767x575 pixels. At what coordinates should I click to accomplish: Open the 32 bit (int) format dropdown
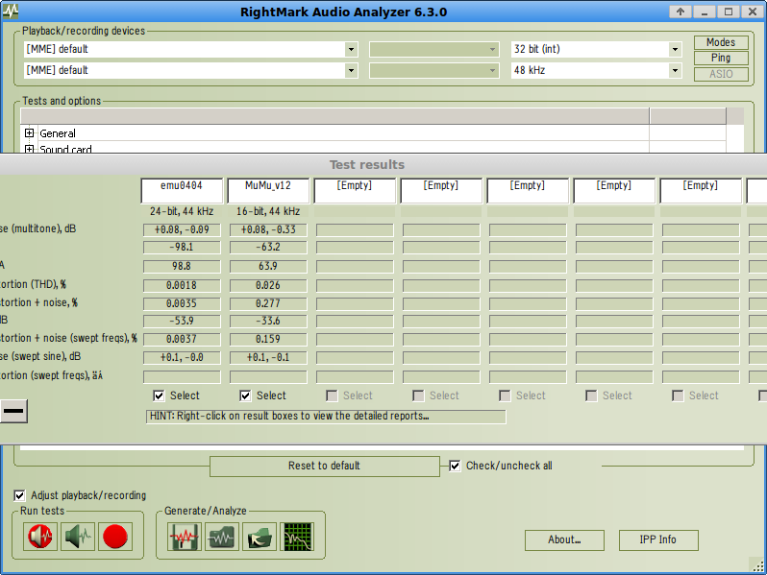pos(675,49)
